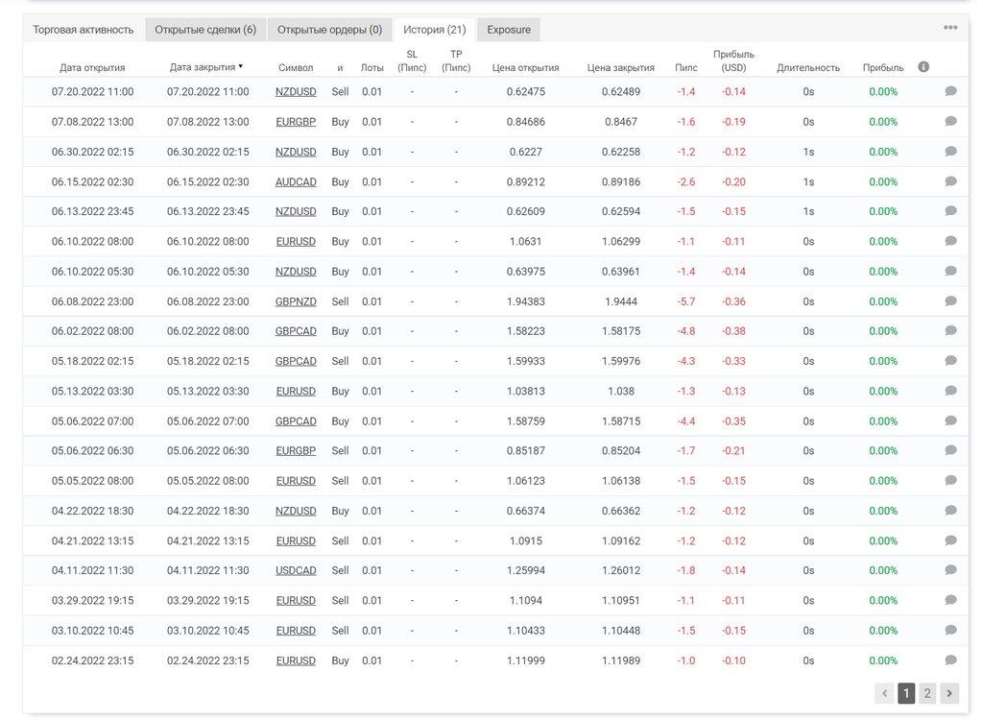Sort by Дата открытия column header
983x720 pixels.
point(92,68)
